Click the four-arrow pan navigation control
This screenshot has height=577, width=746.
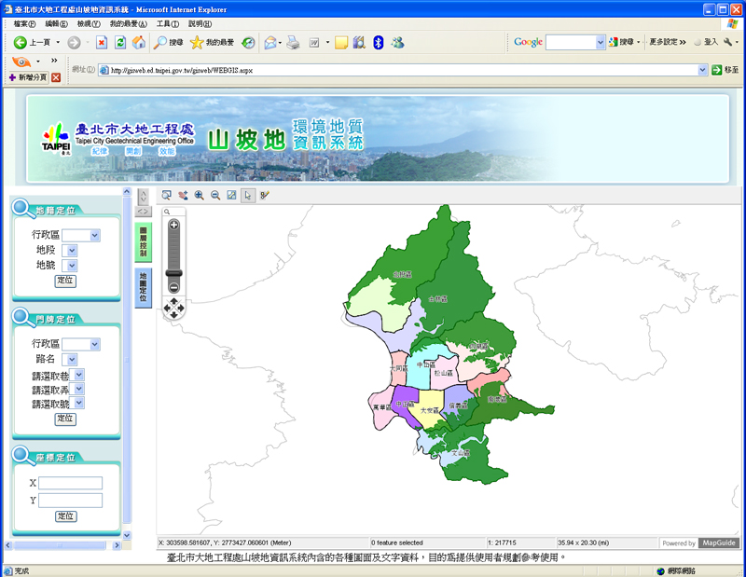pos(173,306)
